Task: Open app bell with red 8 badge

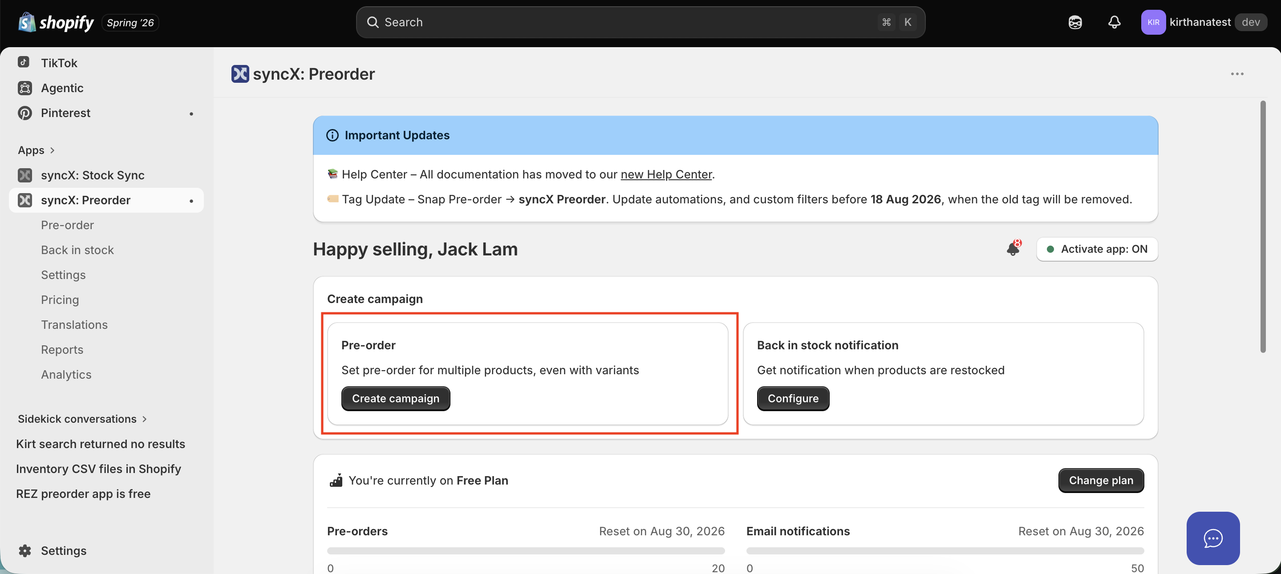Action: pyautogui.click(x=1013, y=247)
